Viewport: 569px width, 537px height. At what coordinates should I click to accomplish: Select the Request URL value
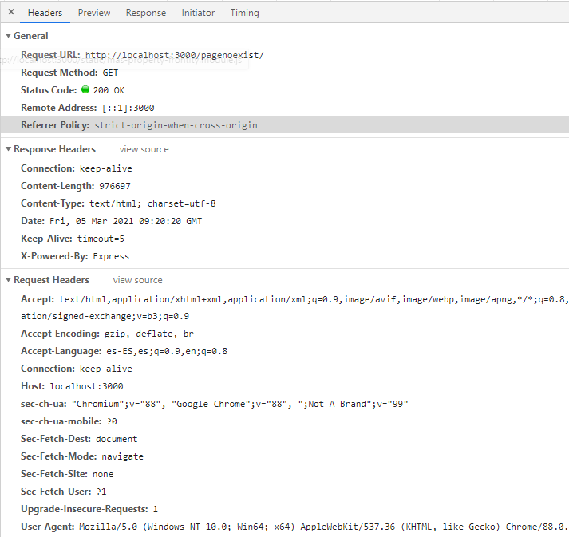[174, 55]
